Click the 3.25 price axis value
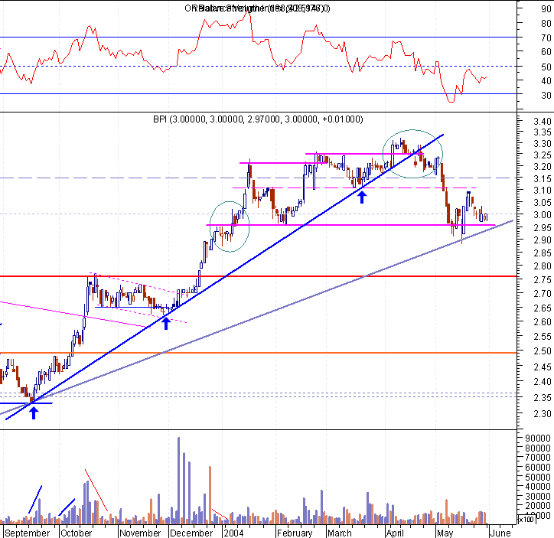This screenshot has width=554, height=538. click(x=543, y=155)
